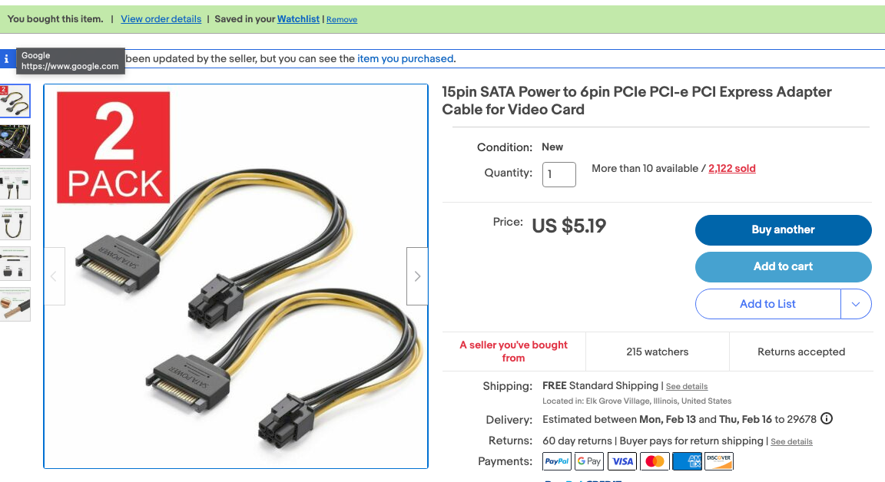This screenshot has width=885, height=482.
Task: Add the adapter cable to cart
Action: click(x=783, y=266)
